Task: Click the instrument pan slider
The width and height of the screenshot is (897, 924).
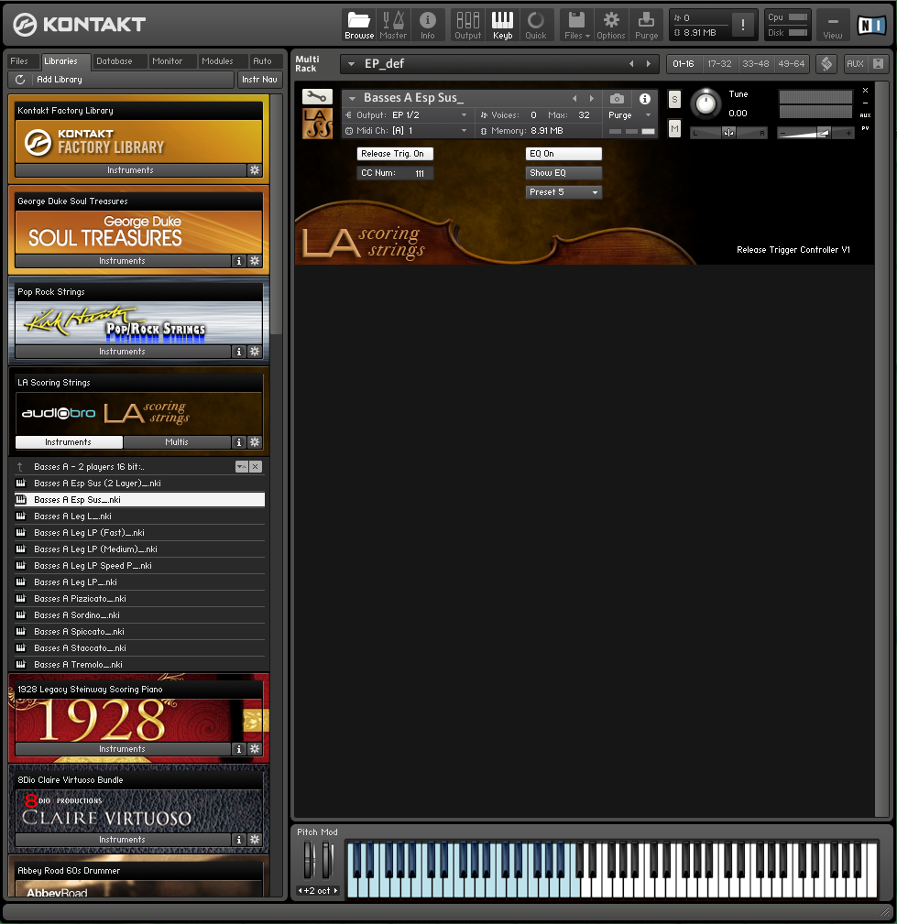Action: pos(729,133)
